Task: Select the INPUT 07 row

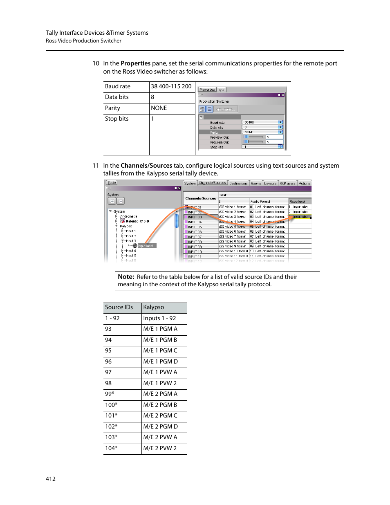Action: pyautogui.click(x=201, y=237)
